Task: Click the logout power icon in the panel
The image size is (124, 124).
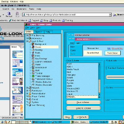Action: tap(116, 122)
